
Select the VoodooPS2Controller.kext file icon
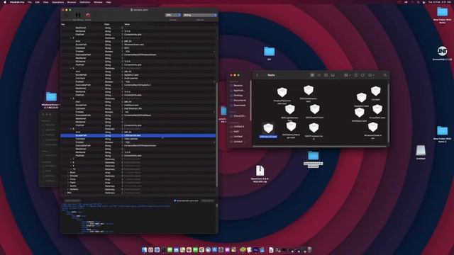click(282, 92)
